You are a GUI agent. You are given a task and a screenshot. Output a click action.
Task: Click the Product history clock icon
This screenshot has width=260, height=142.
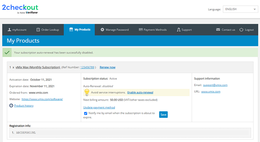tap(11, 105)
